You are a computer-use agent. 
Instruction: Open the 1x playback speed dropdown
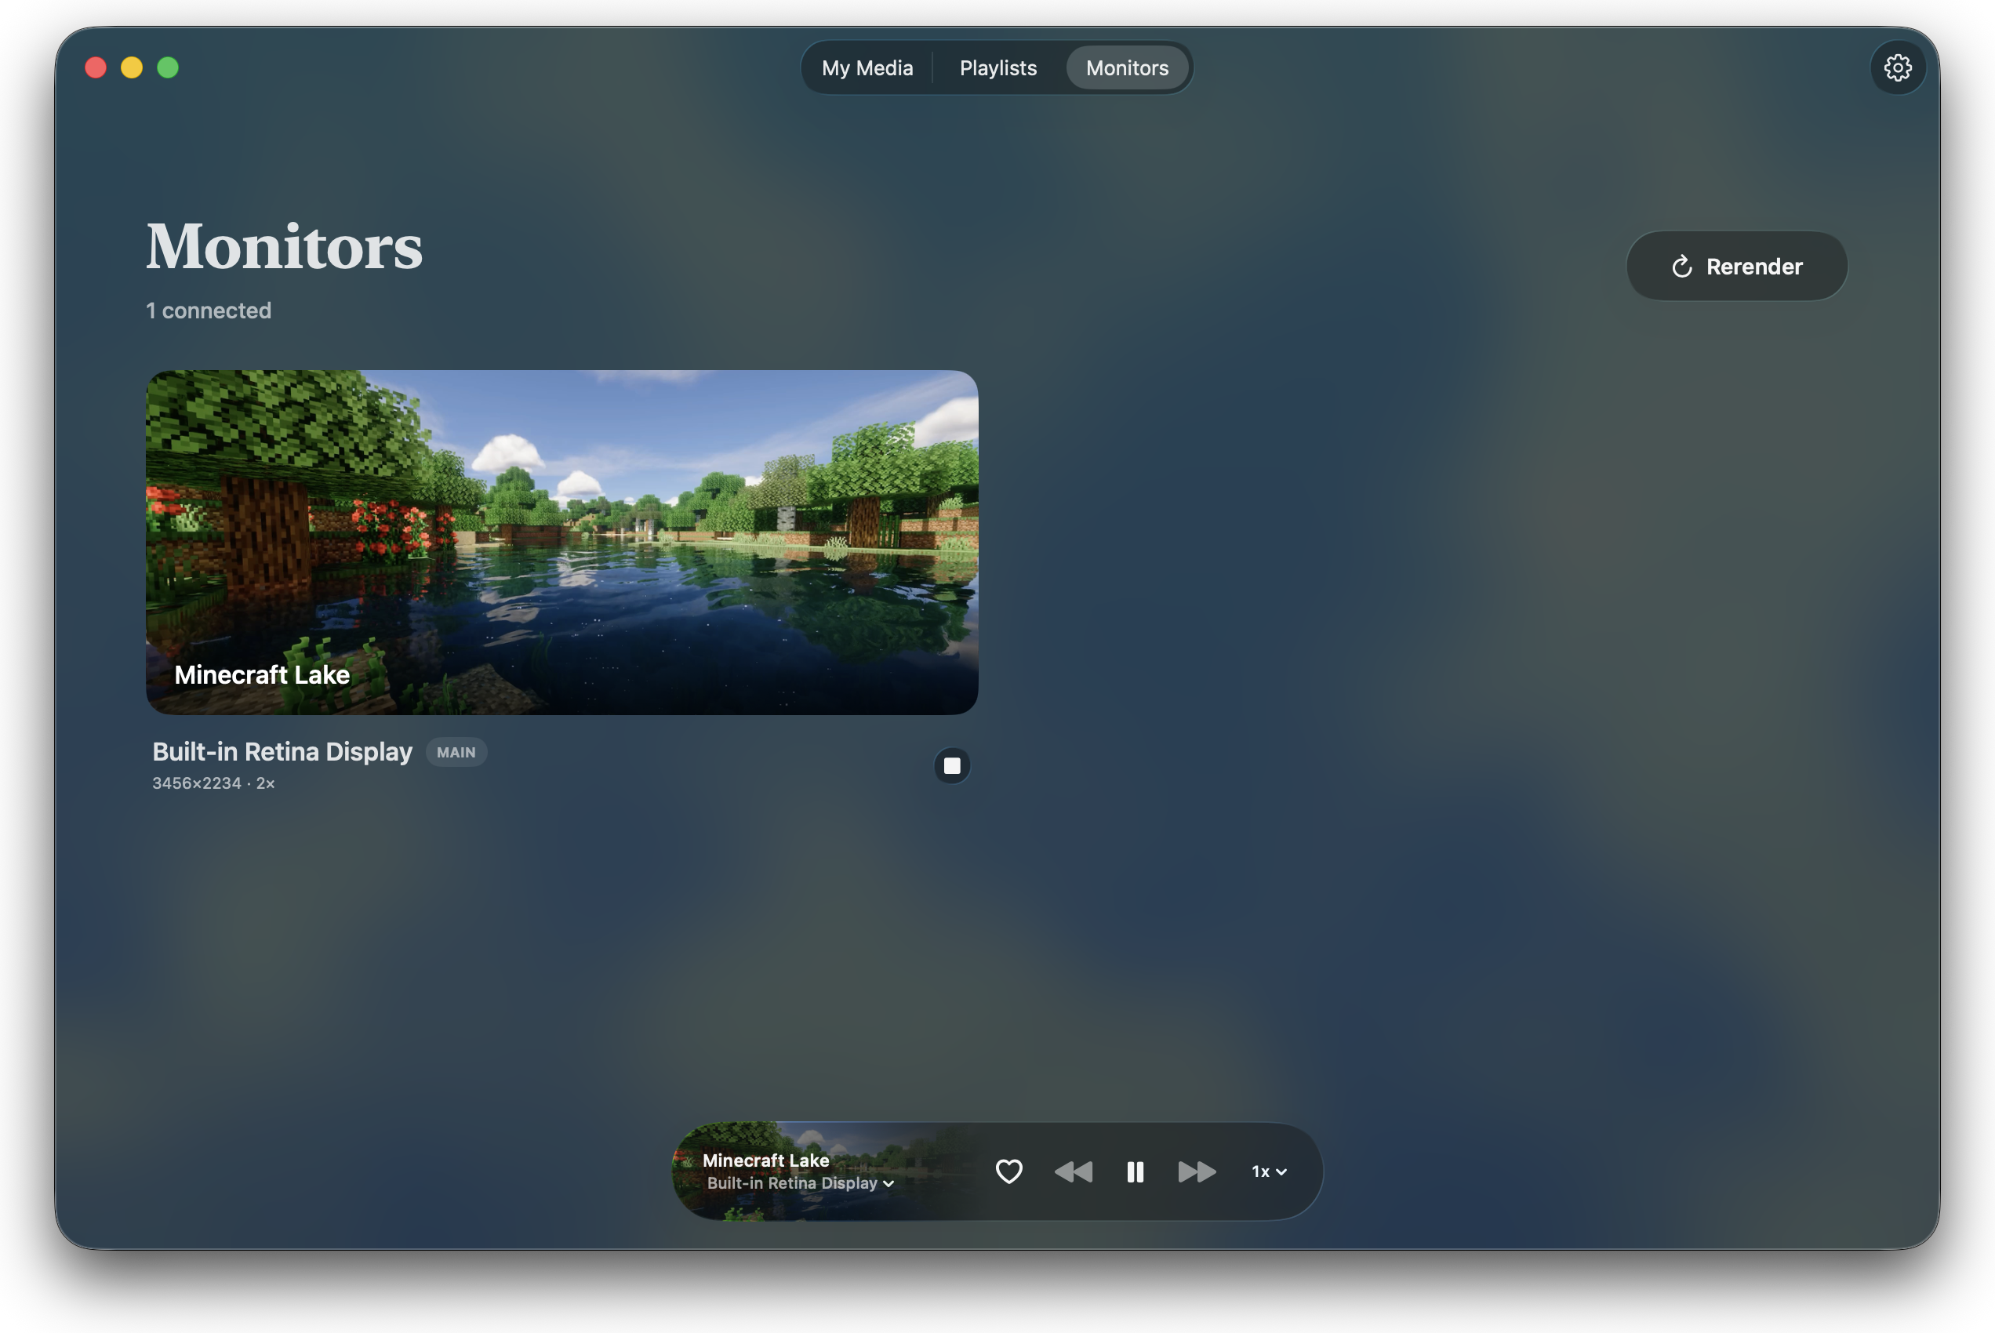click(1268, 1171)
